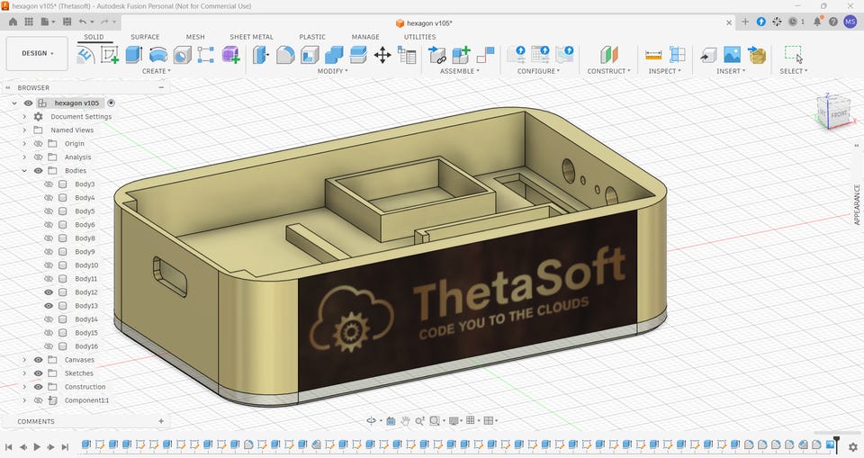Image resolution: width=864 pixels, height=458 pixels.
Task: Expand the Canvases folder
Action: click(x=24, y=360)
